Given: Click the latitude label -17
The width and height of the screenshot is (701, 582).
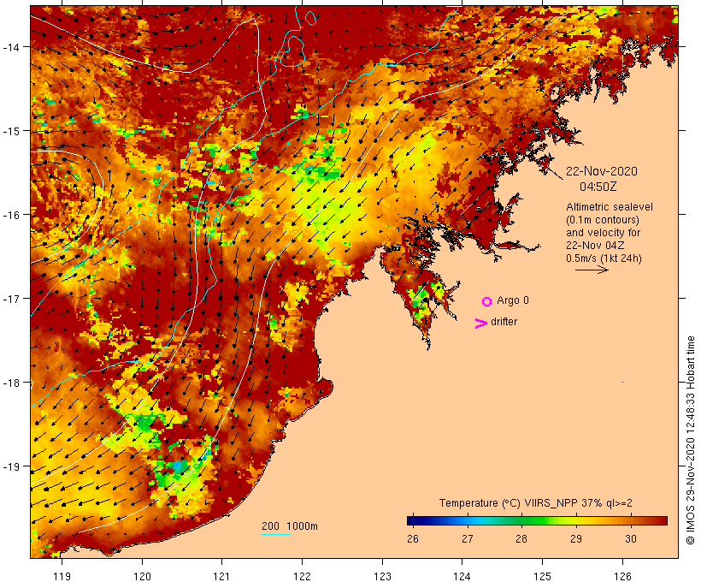Looking at the screenshot, I should point(11,299).
